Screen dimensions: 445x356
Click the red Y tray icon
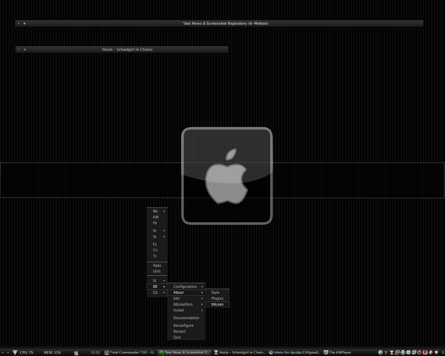click(386, 352)
